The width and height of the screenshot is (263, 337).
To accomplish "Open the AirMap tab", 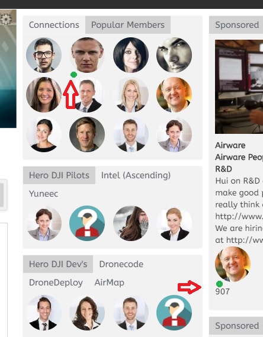I will [x=110, y=283].
